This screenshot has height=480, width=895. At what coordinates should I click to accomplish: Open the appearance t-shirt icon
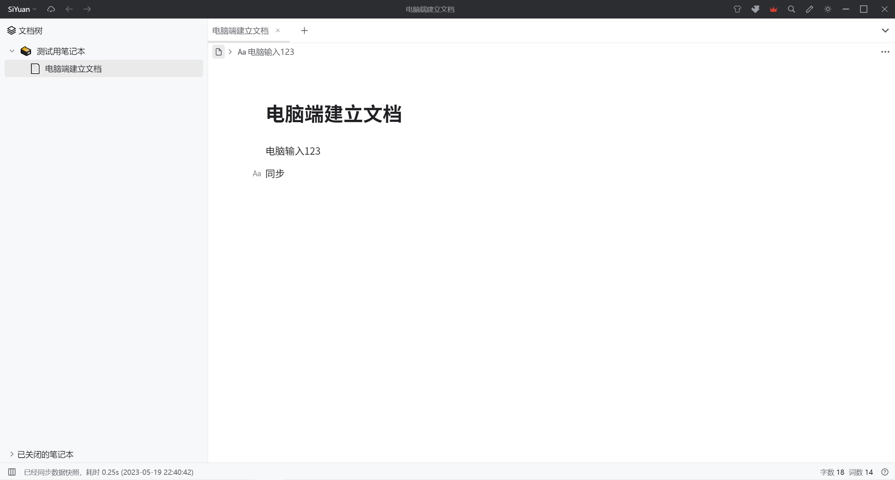[x=737, y=9]
